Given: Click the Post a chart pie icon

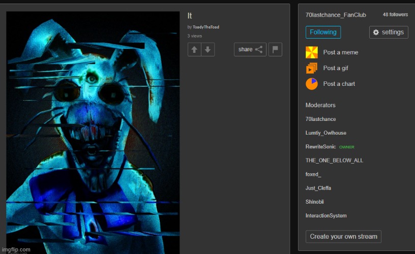Looking at the screenshot, I should pyautogui.click(x=311, y=84).
